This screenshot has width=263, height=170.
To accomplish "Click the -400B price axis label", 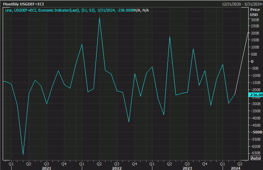I will coord(255,118).
